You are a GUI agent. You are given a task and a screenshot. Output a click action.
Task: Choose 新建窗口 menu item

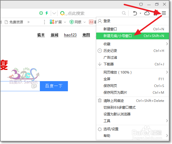tap(132, 29)
